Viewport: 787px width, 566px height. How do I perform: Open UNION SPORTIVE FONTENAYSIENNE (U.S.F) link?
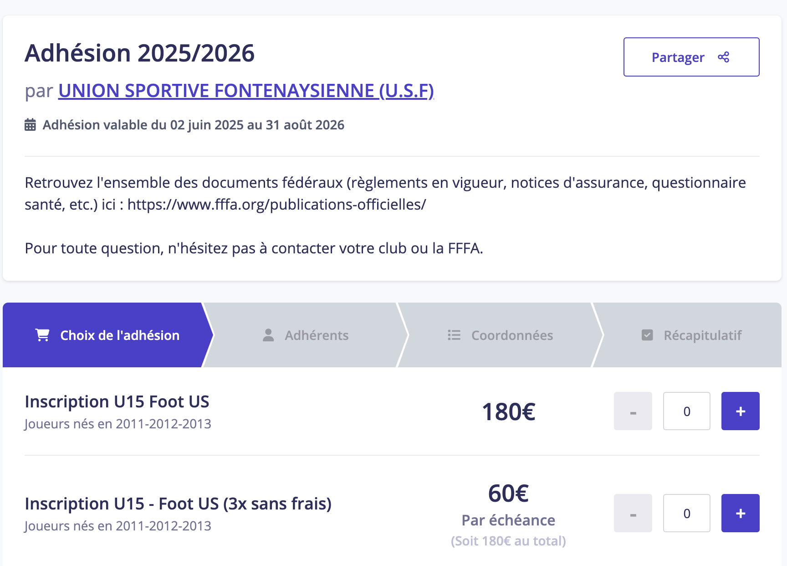[246, 91]
